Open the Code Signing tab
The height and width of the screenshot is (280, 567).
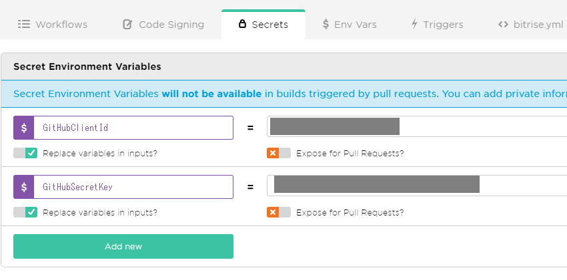163,25
